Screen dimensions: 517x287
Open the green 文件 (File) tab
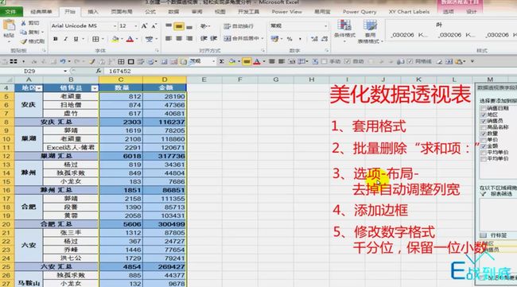click(x=11, y=12)
